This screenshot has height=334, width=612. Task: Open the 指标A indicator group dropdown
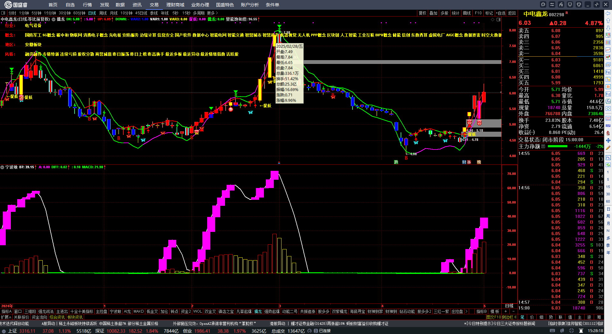(7, 311)
